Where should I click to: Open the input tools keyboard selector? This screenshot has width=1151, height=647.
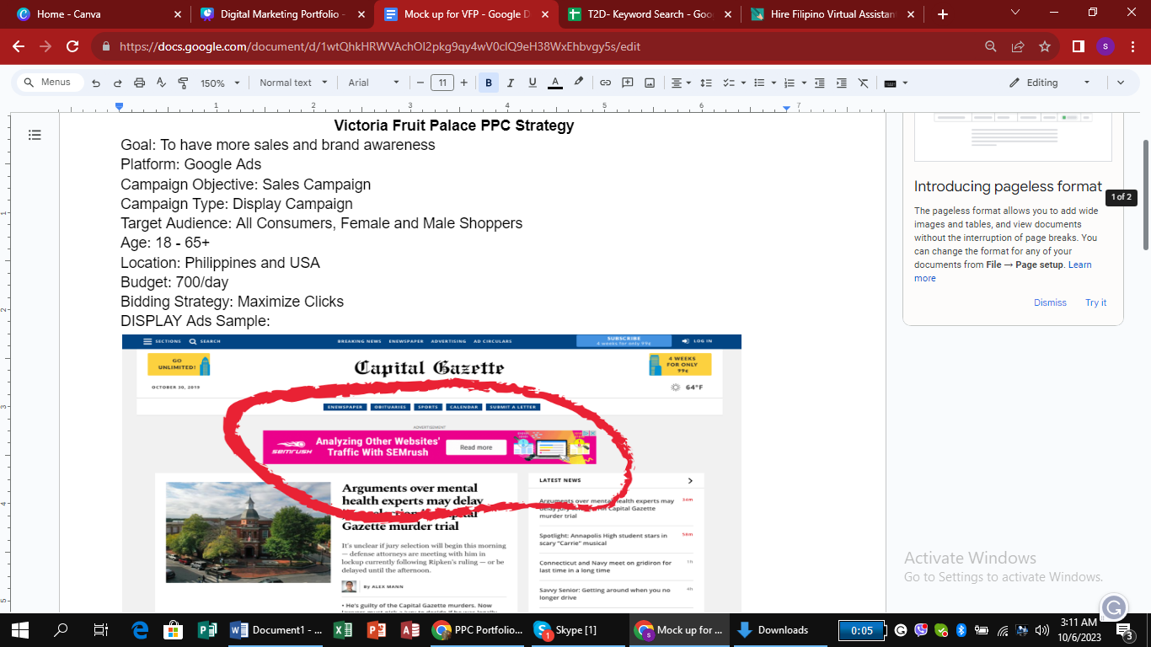(x=895, y=83)
